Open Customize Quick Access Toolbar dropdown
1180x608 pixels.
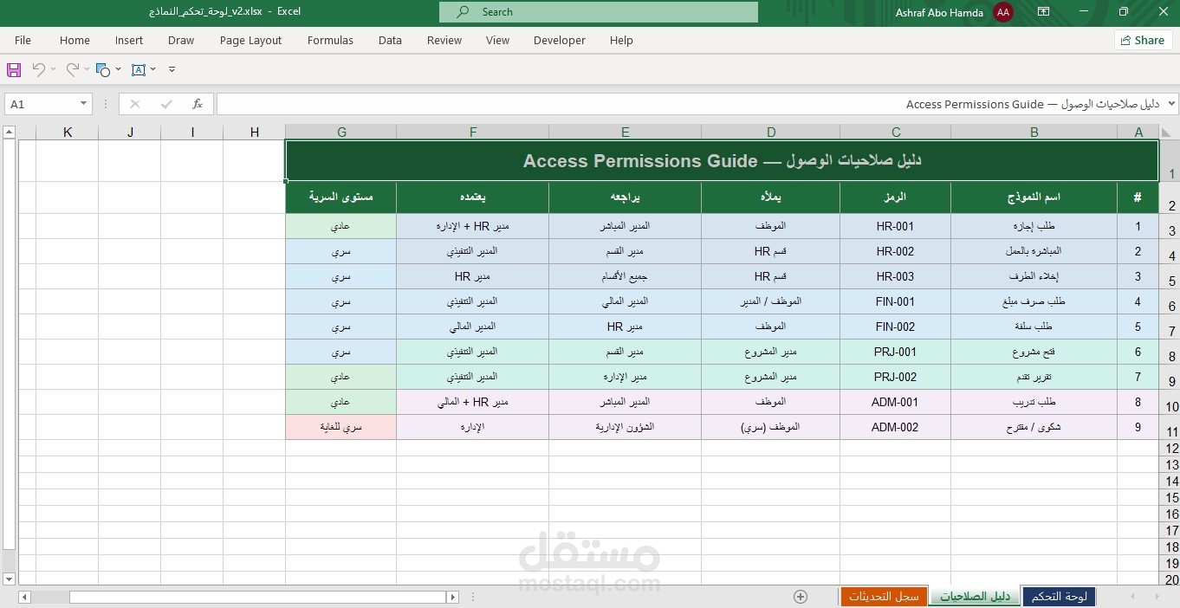172,69
